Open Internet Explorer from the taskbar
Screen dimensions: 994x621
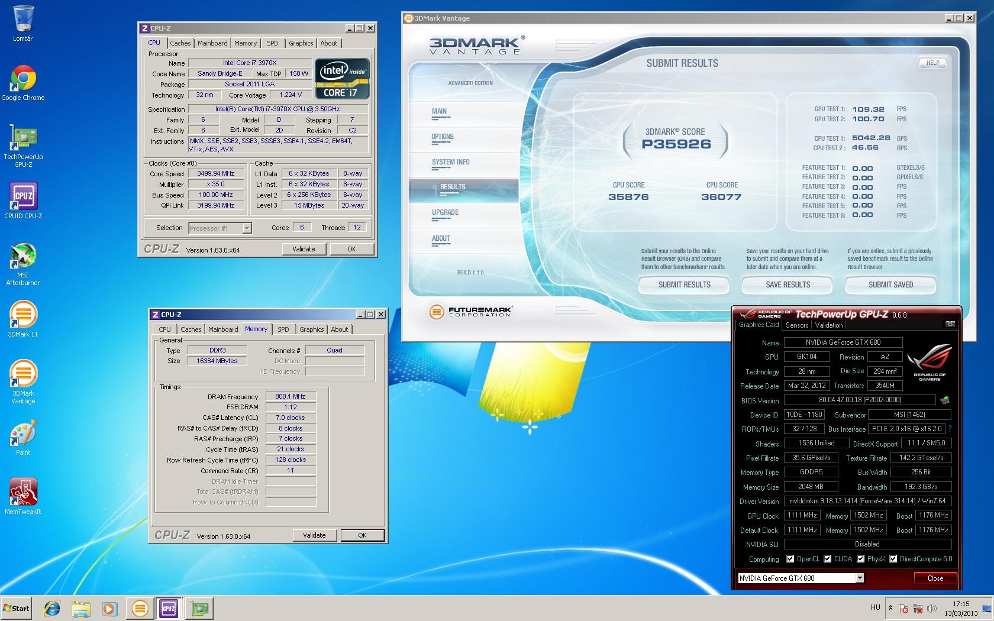pyautogui.click(x=52, y=608)
